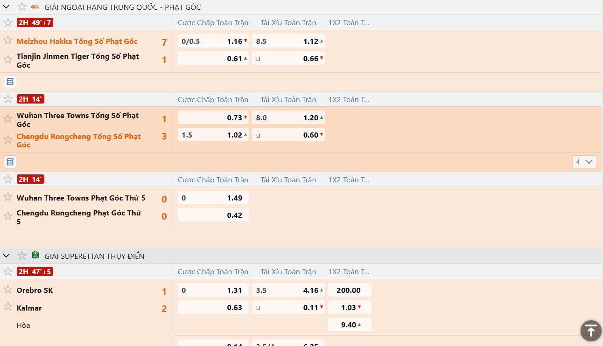603x346 pixels.
Task: Star the Orebro SK team row
Action: pos(7,289)
